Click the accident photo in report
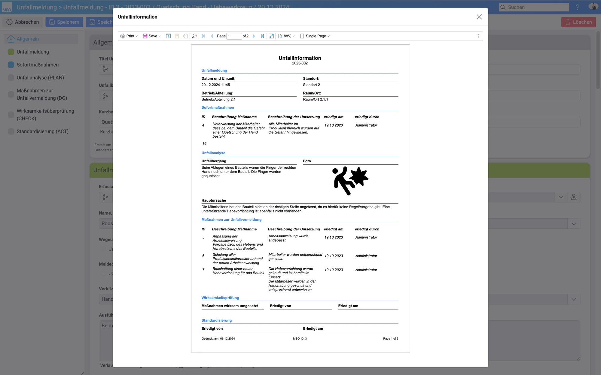This screenshot has width=601, height=375. point(350,181)
